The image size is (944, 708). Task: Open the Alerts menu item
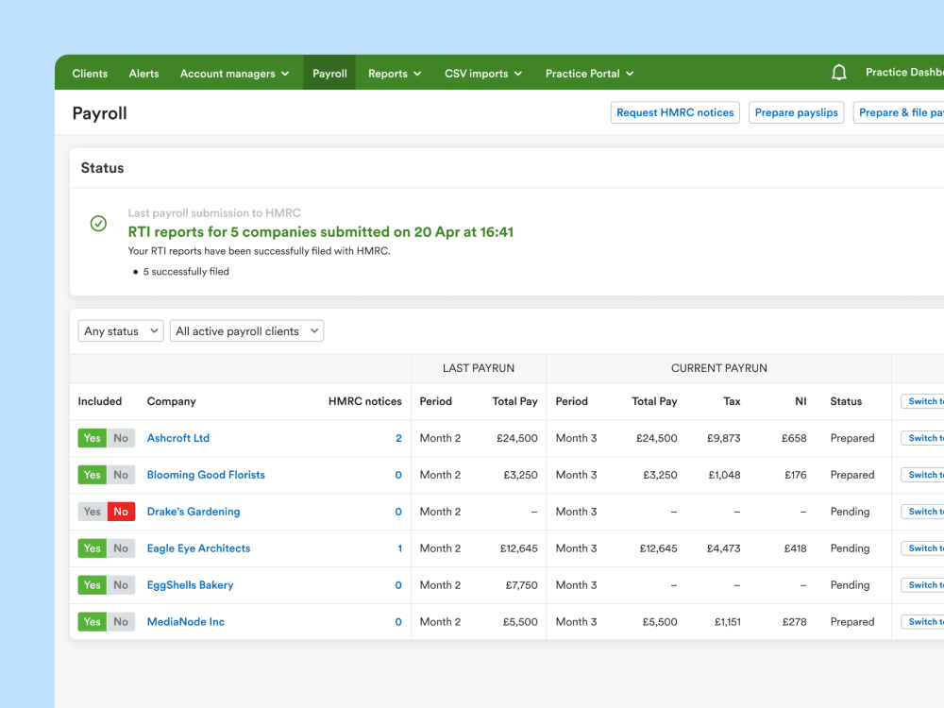(143, 74)
